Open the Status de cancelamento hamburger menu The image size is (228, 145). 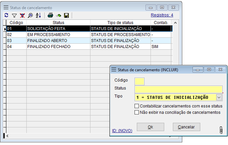click(6, 7)
